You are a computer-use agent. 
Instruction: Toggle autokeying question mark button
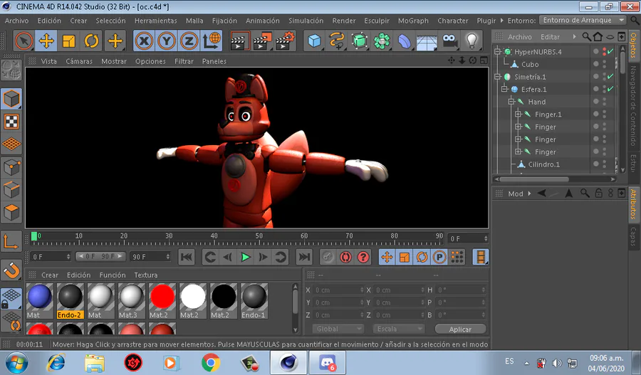tap(363, 257)
